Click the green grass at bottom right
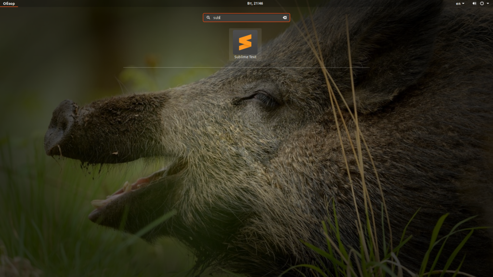This screenshot has width=493, height=277. click(x=433, y=250)
